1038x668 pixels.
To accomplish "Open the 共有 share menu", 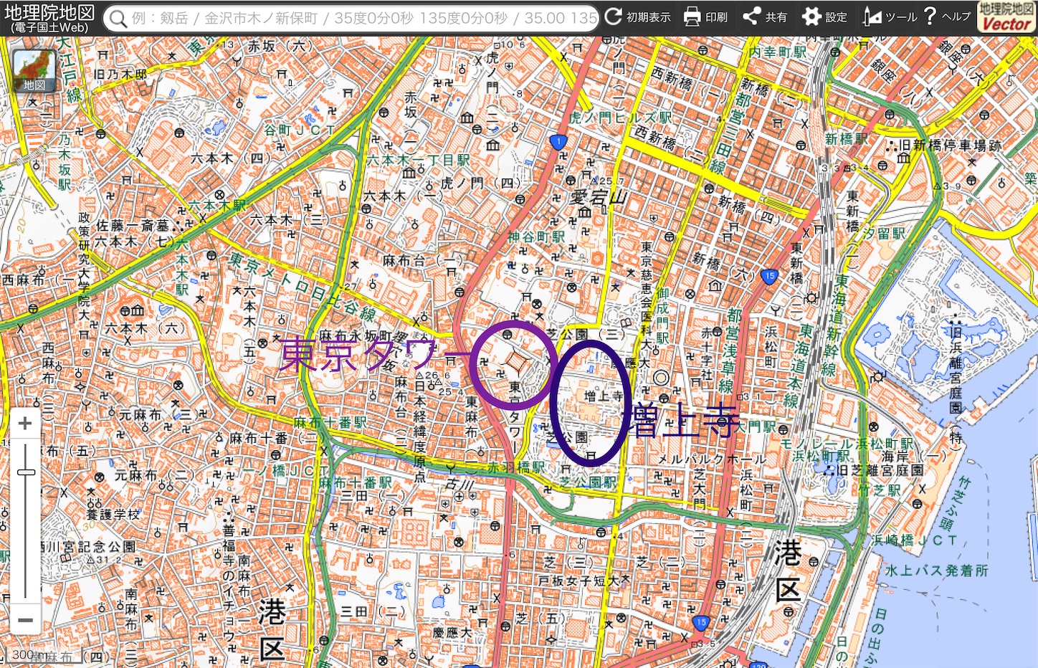I will 765,16.
